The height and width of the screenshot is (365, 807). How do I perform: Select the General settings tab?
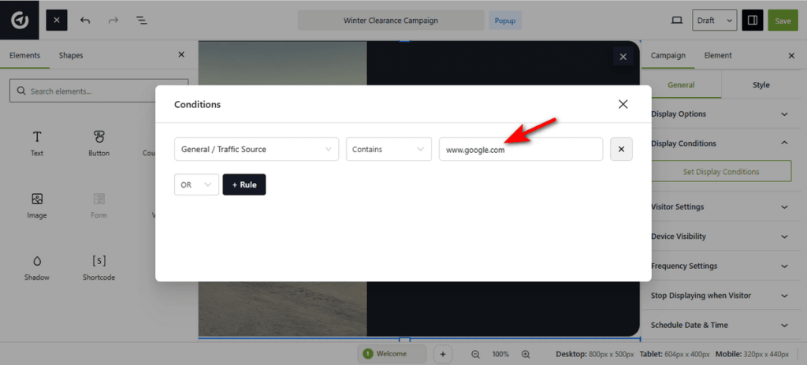tap(682, 85)
